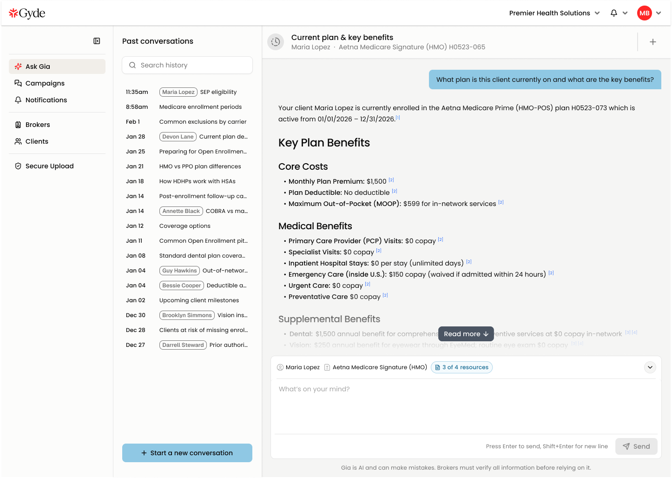
Task: Open Medicare enrollment periods conversation
Action: tap(187, 107)
